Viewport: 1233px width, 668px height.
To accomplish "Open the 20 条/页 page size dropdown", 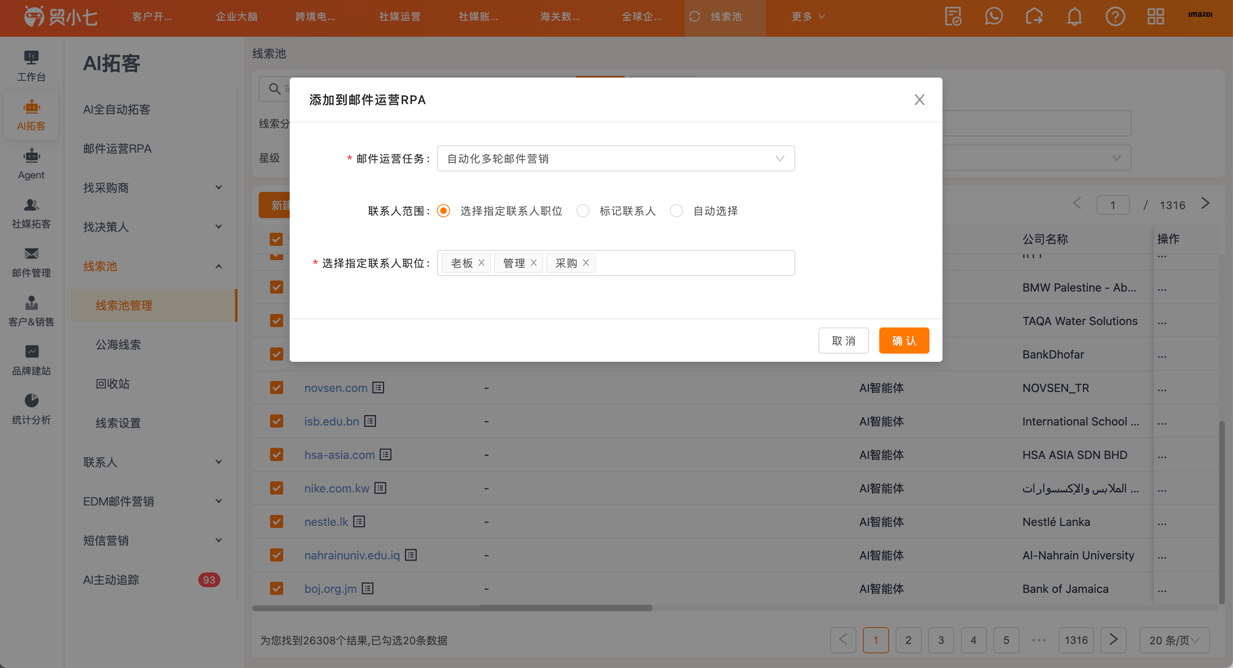I will click(x=1174, y=640).
